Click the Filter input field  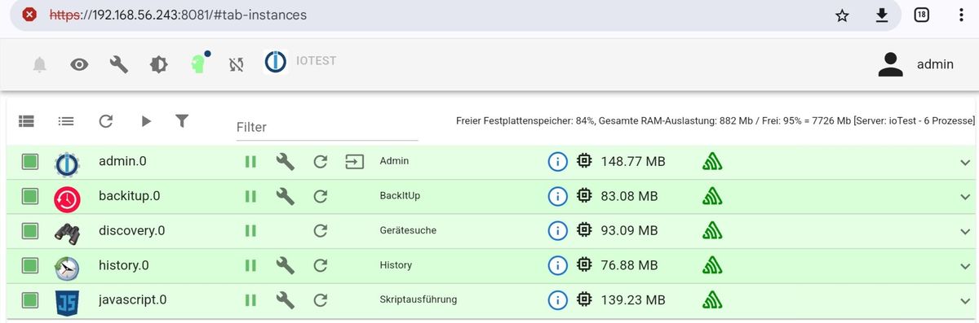tap(327, 127)
